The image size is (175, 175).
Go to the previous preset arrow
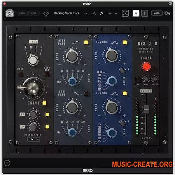[94, 13]
